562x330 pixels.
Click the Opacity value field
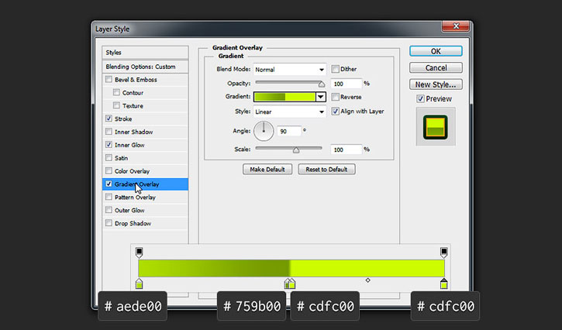[346, 84]
